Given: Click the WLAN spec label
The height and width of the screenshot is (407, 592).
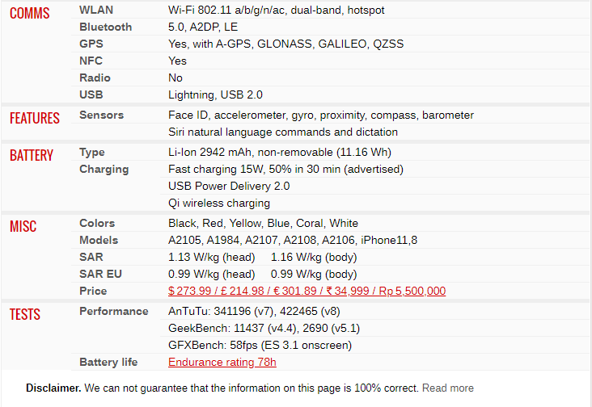Looking at the screenshot, I should [x=96, y=10].
